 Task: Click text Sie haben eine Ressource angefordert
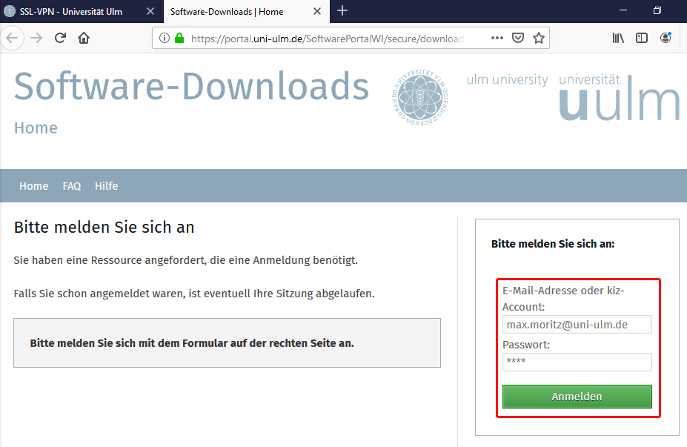(x=186, y=260)
